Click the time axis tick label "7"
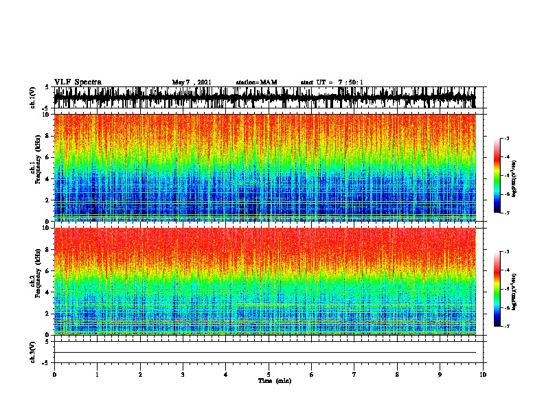 354,375
